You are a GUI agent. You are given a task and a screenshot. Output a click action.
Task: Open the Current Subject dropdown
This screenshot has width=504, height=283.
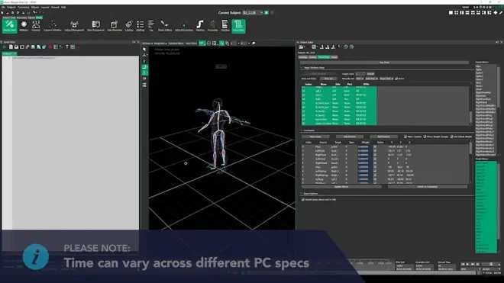tap(253, 13)
